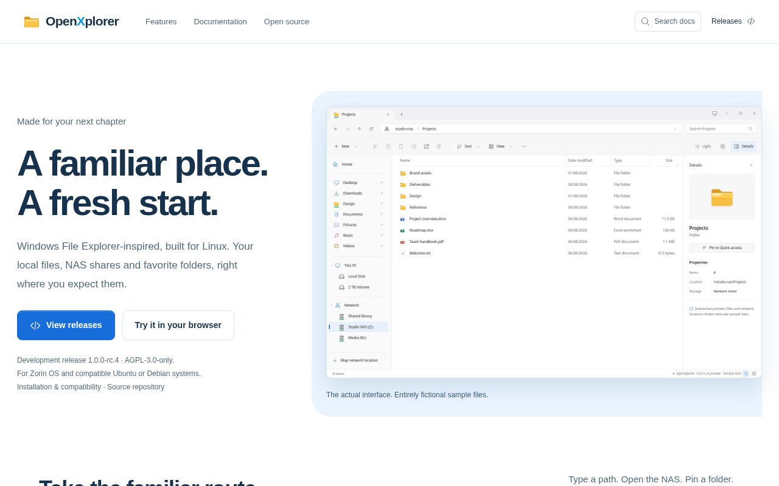This screenshot has width=779, height=486.
Task: Click the OpenXplorer folder logo
Action: click(x=32, y=22)
